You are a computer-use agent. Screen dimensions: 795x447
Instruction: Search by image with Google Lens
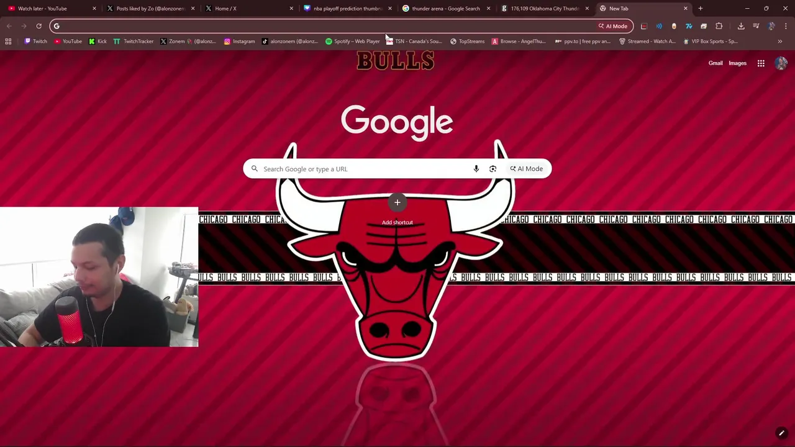[x=493, y=169]
